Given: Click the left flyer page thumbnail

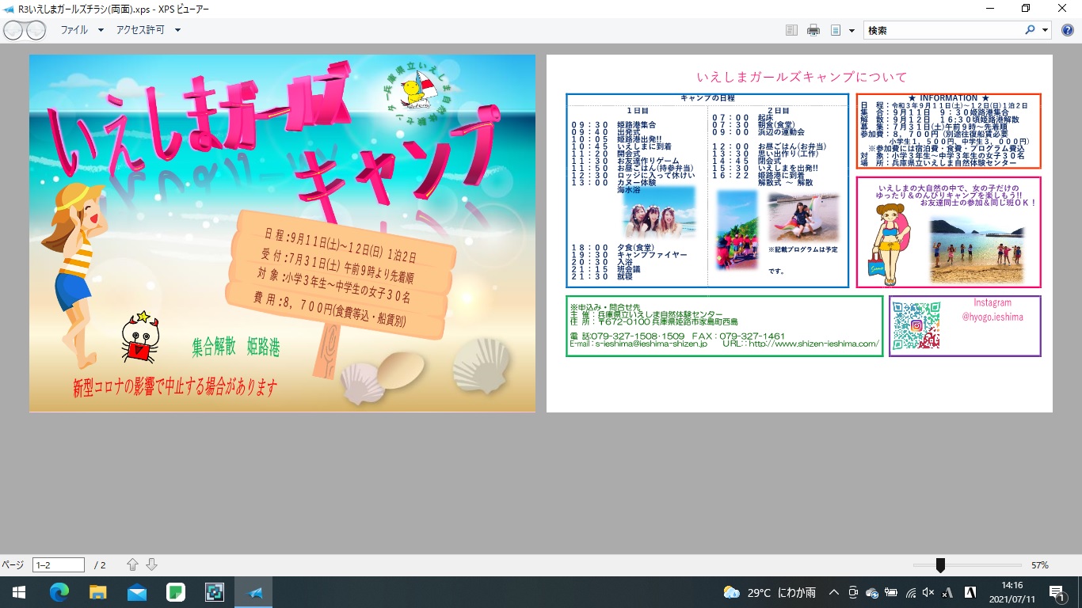Looking at the screenshot, I should tap(282, 233).
